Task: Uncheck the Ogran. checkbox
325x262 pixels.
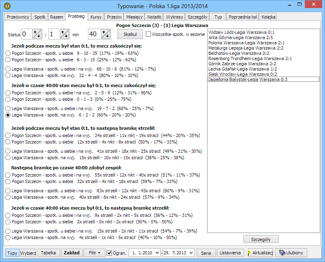Action: coord(109,253)
